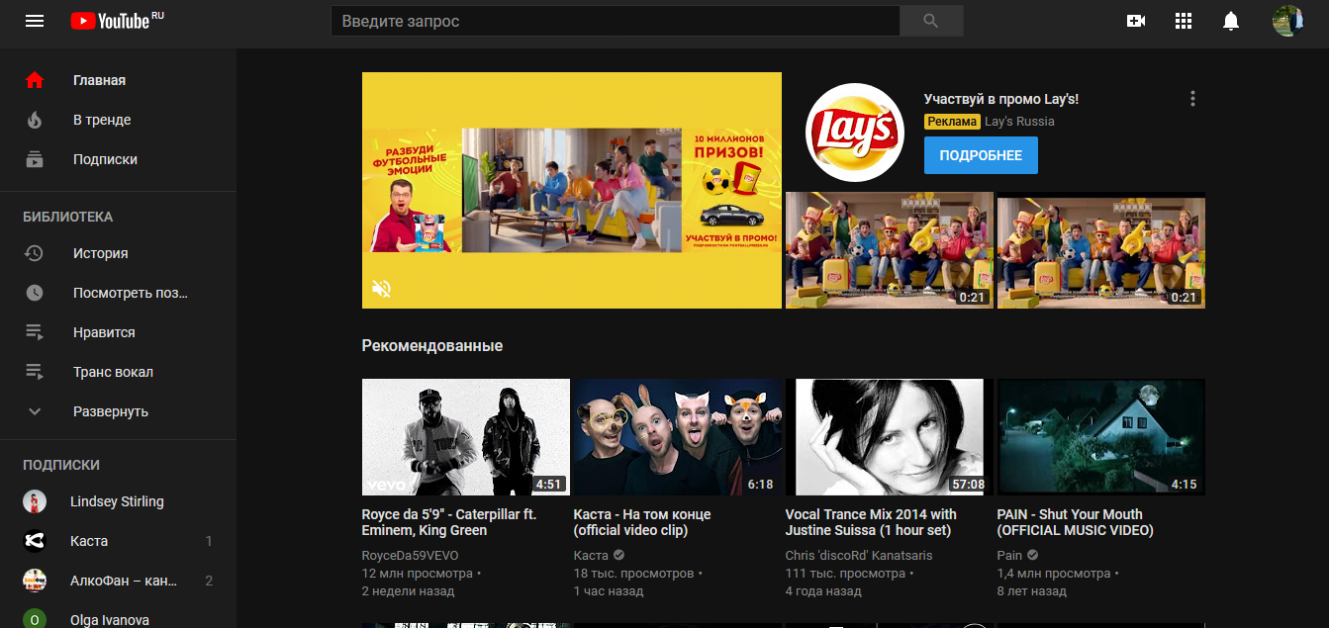Open the create video camera icon

click(x=1136, y=21)
